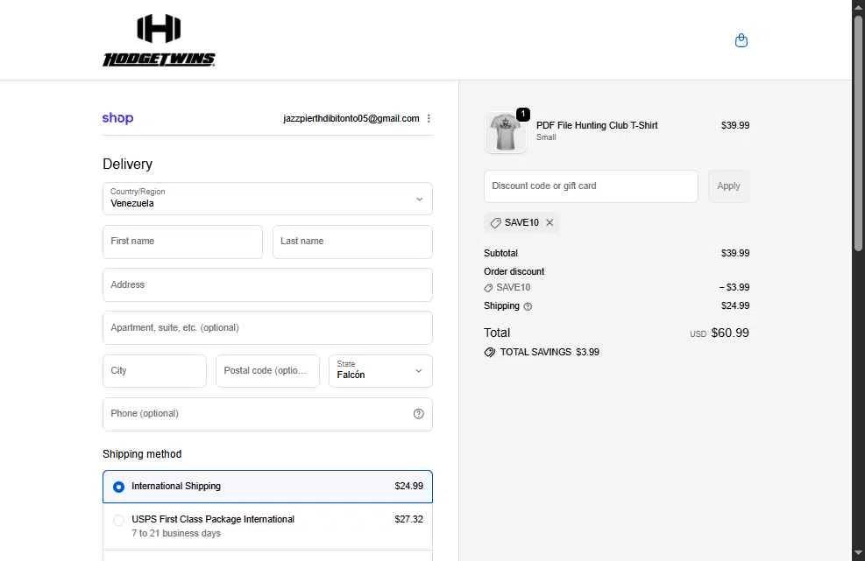Click the City input field
The width and height of the screenshot is (865, 561).
(154, 371)
